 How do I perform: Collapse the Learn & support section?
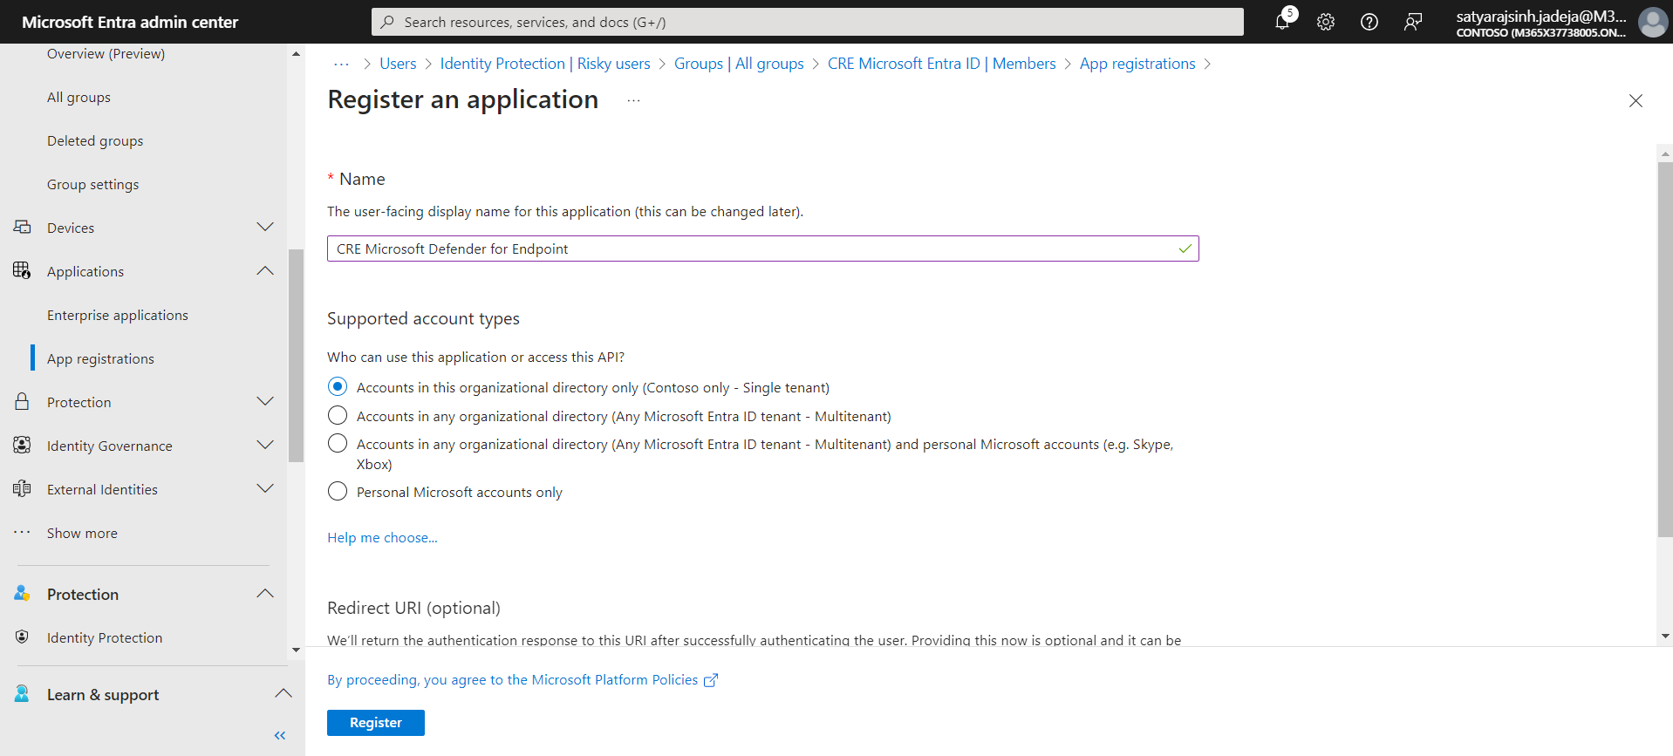(283, 693)
